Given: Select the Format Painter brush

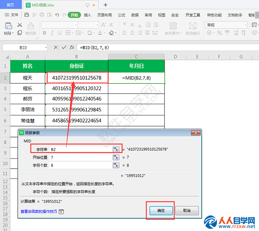Looking at the screenshot, I should click(x=30, y=26).
